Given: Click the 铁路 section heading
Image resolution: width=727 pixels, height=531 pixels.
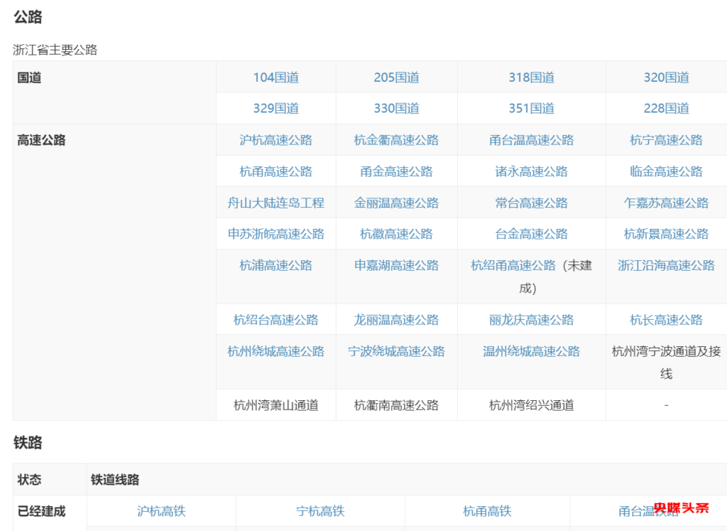Looking at the screenshot, I should pos(28,443).
